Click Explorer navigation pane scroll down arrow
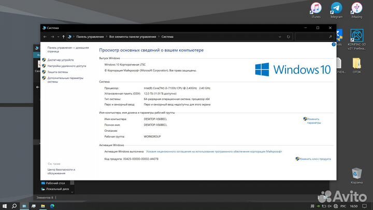This screenshot has height=210, width=373. [x=72, y=192]
